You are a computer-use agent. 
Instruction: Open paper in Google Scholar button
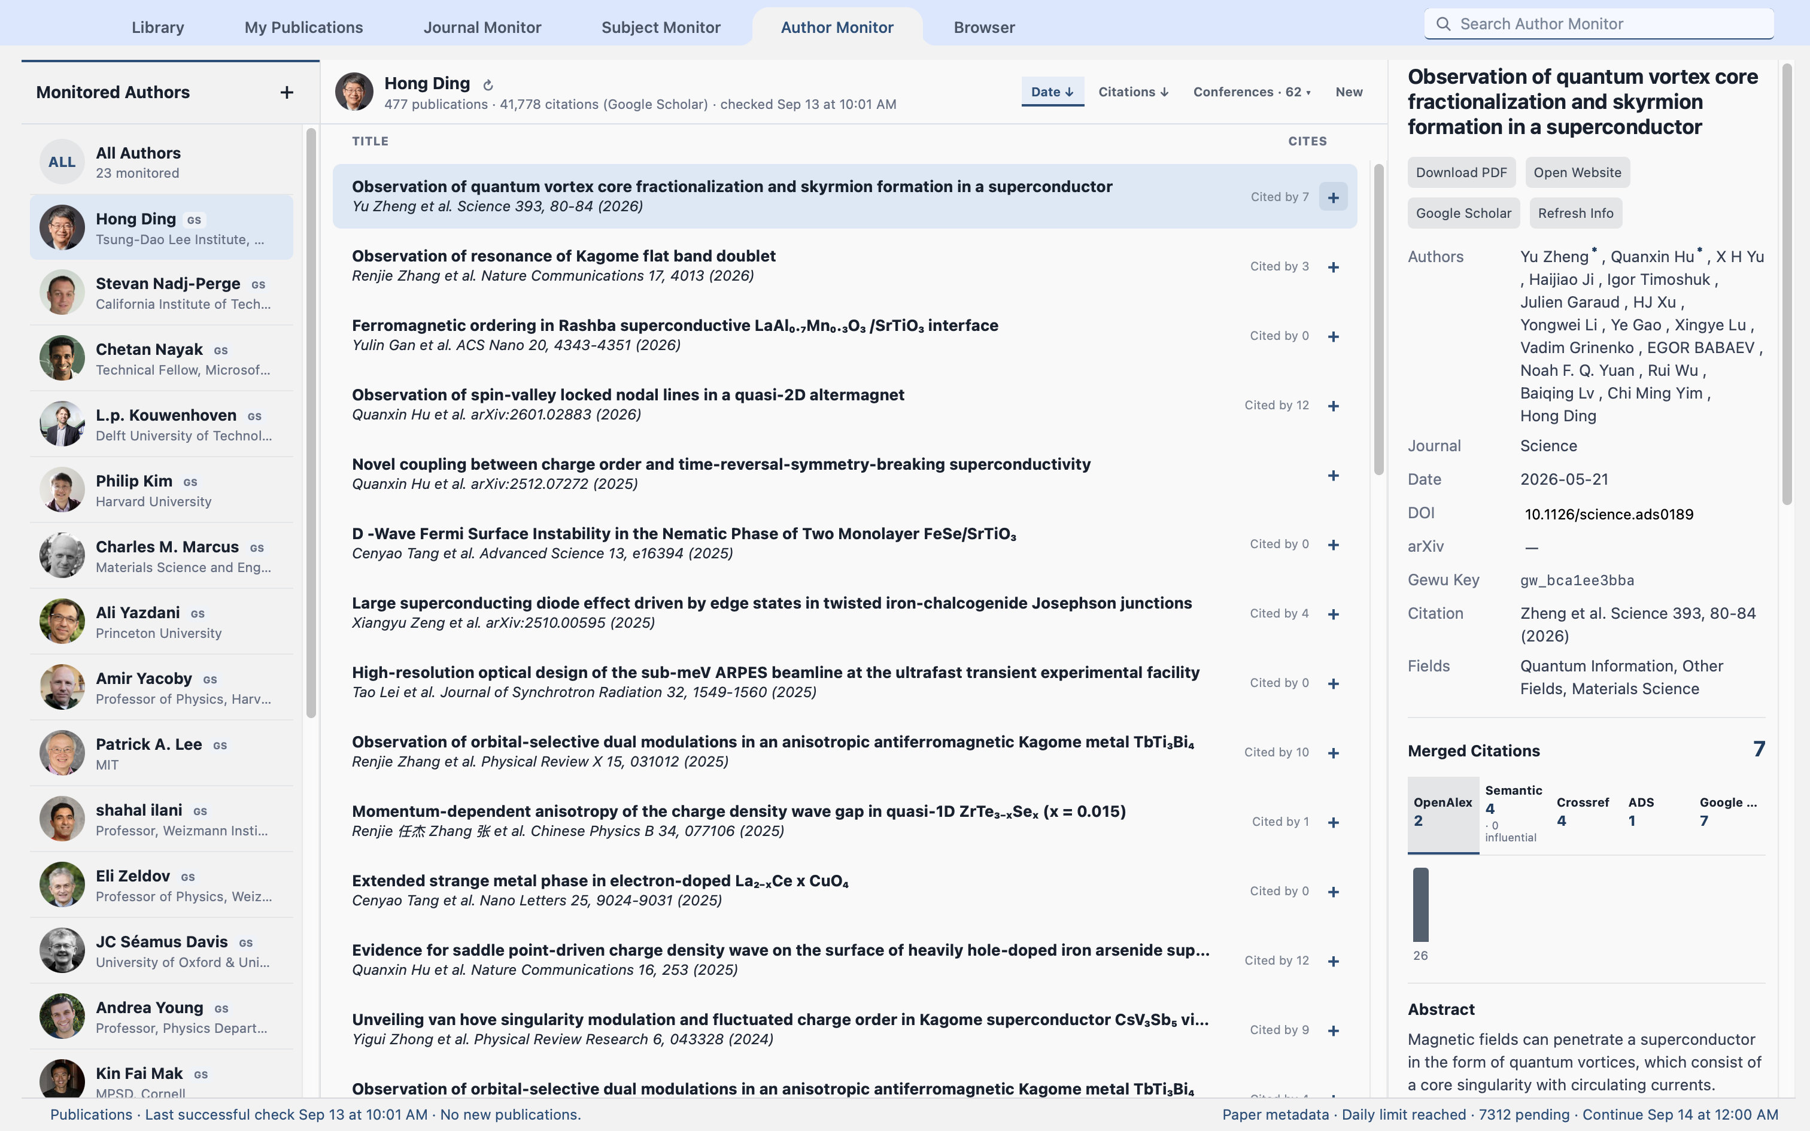[x=1463, y=213]
